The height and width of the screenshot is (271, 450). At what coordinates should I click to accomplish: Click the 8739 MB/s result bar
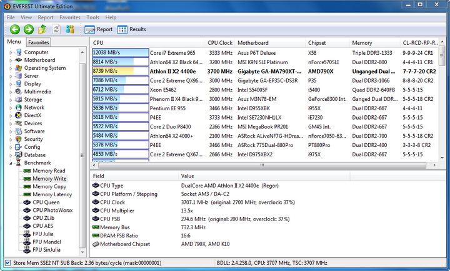(x=120, y=71)
